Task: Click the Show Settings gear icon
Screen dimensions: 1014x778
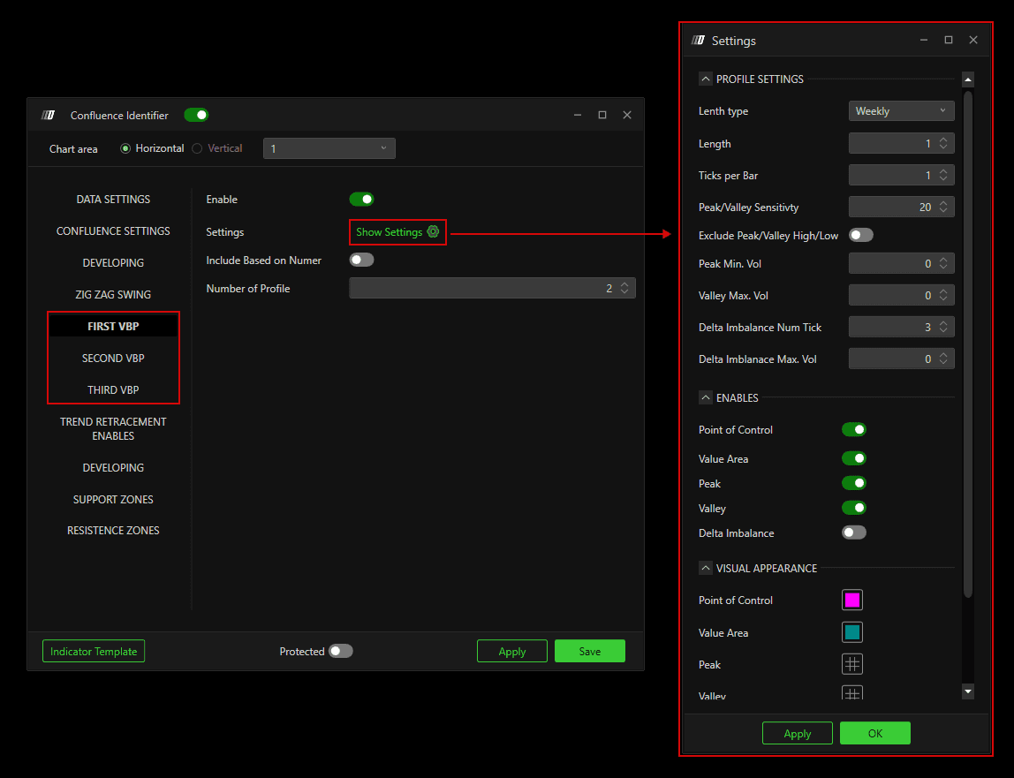Action: 434,231
